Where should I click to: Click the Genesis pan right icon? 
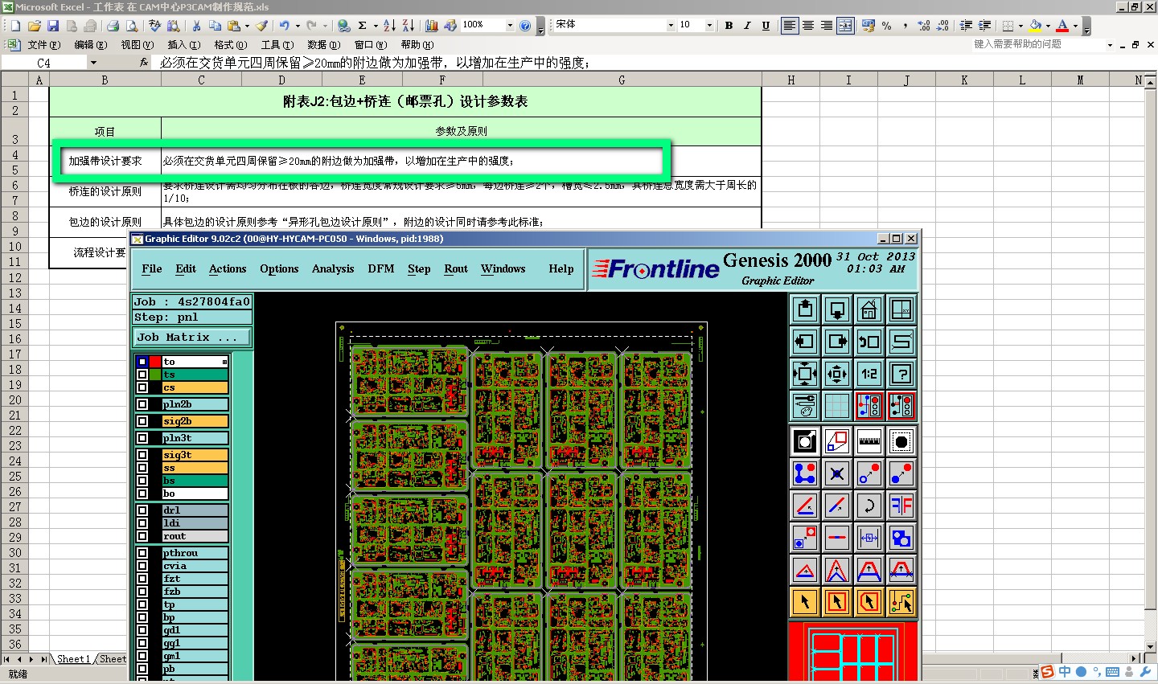click(837, 342)
